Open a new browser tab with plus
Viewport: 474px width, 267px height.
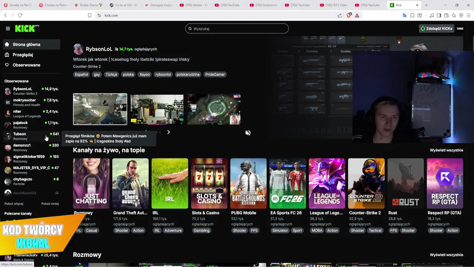click(x=426, y=5)
